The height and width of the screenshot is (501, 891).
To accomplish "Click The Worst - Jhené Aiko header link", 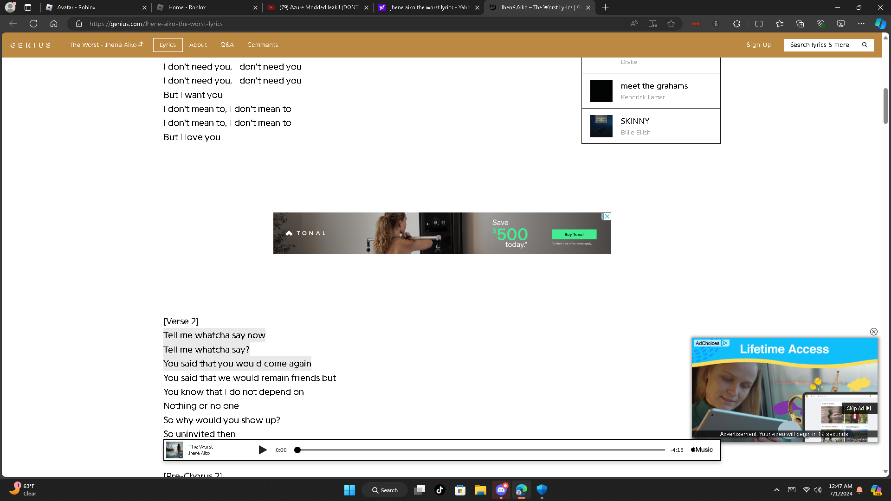I will coord(106,45).
